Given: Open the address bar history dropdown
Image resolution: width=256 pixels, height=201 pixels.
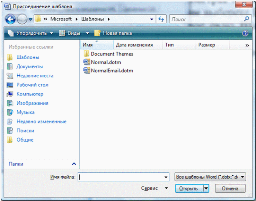Looking at the screenshot, I should tap(152, 19).
